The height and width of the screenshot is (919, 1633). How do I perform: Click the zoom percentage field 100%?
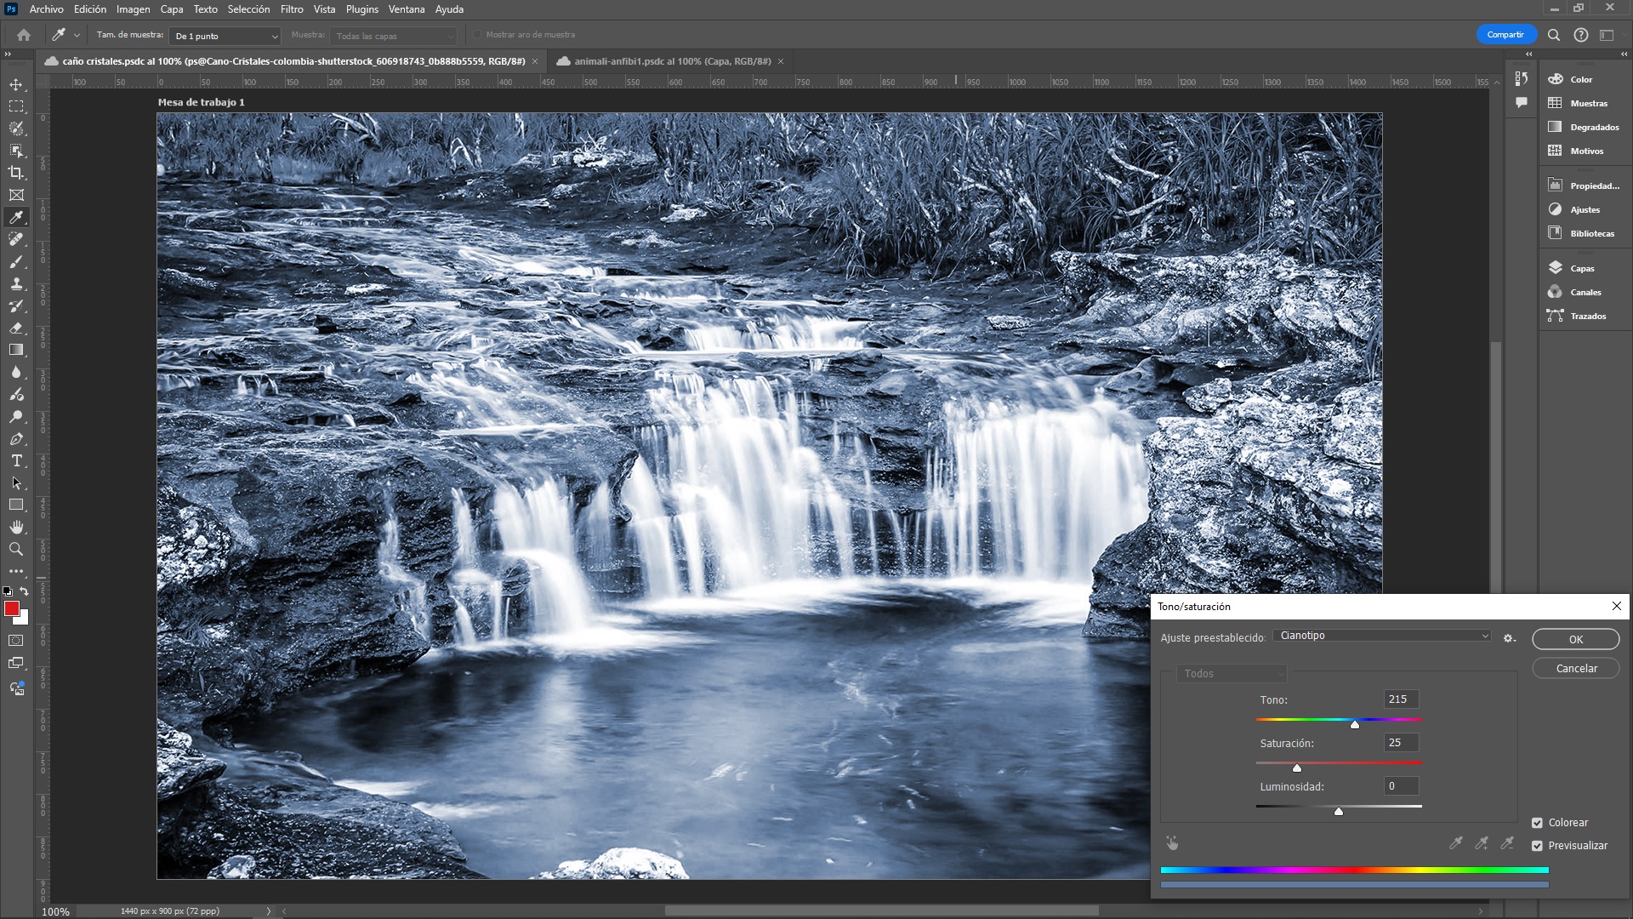(x=56, y=911)
